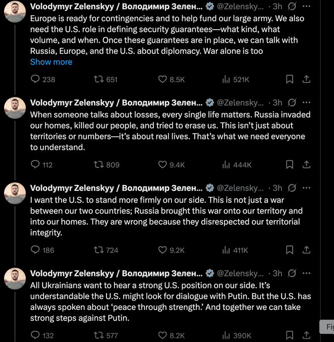Open more menu on 'peace through strength' tweet
The width and height of the screenshot is (334, 342).
coord(306,273)
